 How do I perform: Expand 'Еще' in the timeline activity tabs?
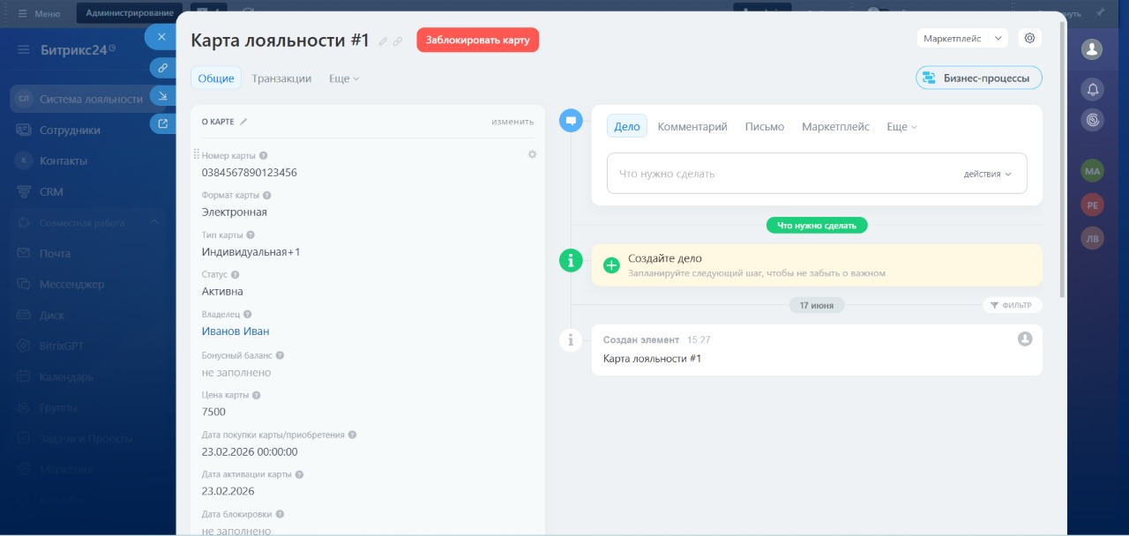point(901,127)
